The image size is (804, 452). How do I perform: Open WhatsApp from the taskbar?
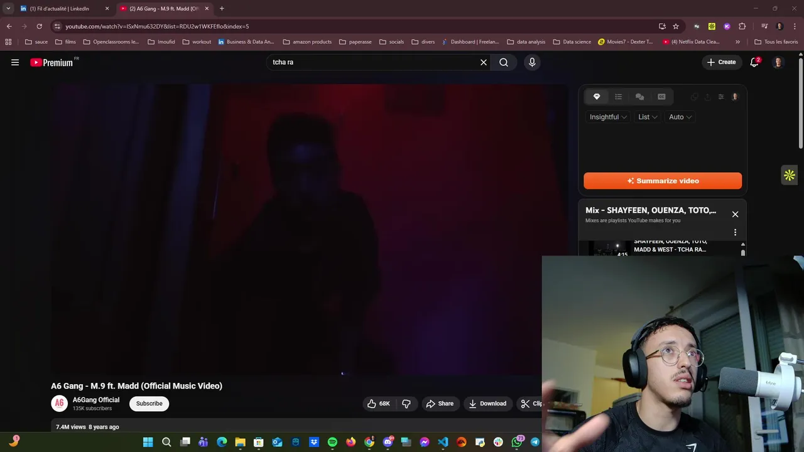tap(517, 442)
